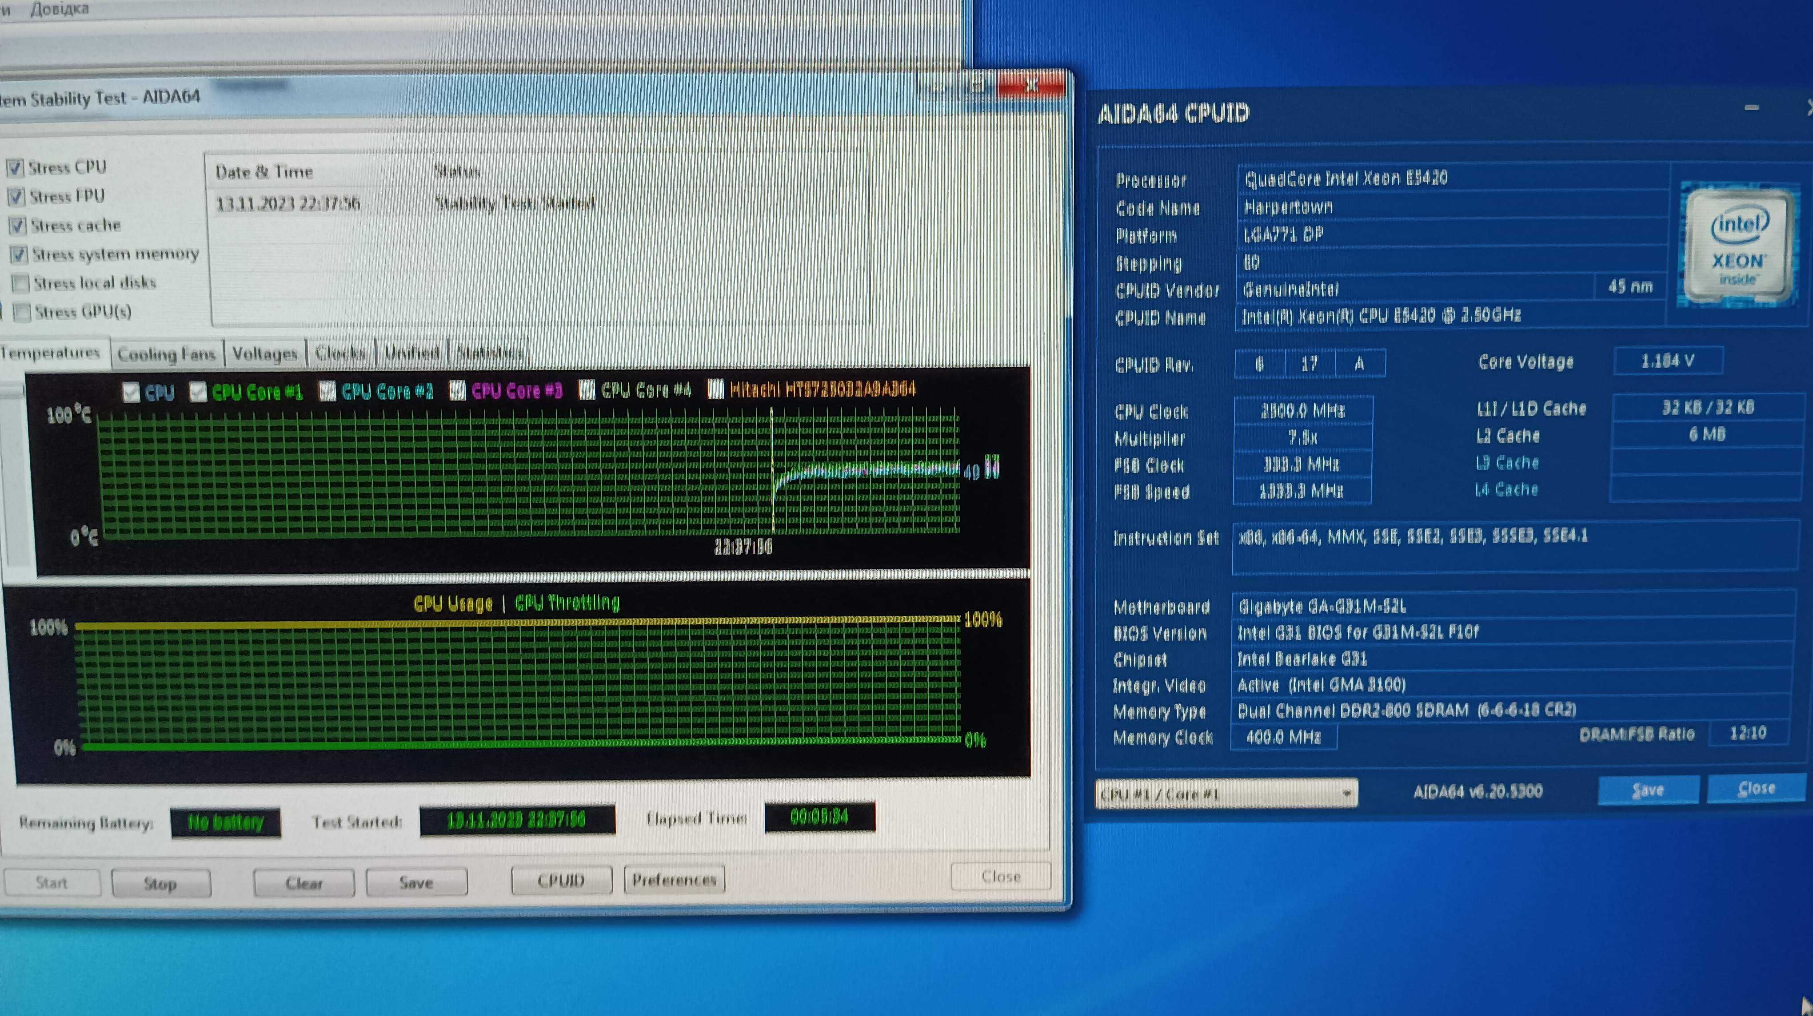Click the 22:37:56 marker on temperature graph

pos(743,546)
